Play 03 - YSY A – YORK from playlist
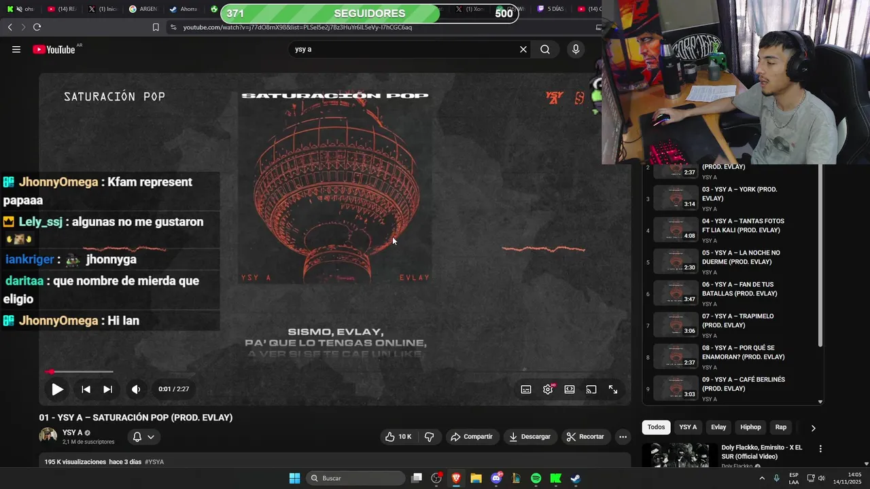The image size is (870, 489). [x=731, y=198]
